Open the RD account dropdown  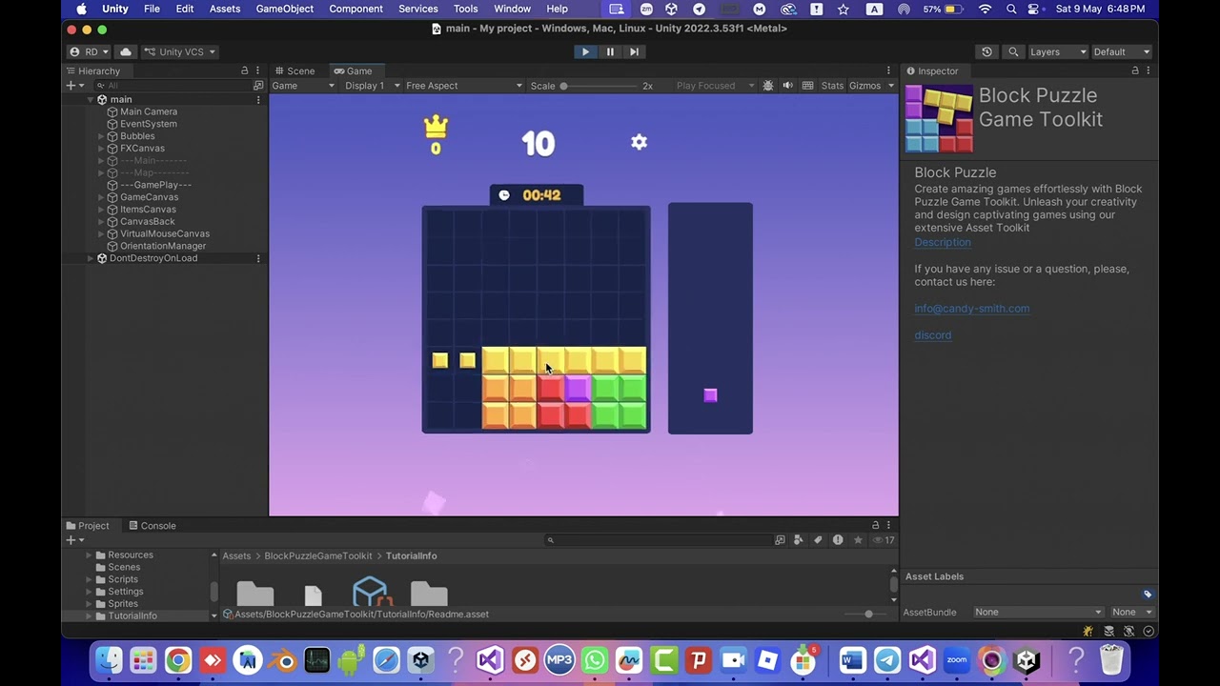89,51
